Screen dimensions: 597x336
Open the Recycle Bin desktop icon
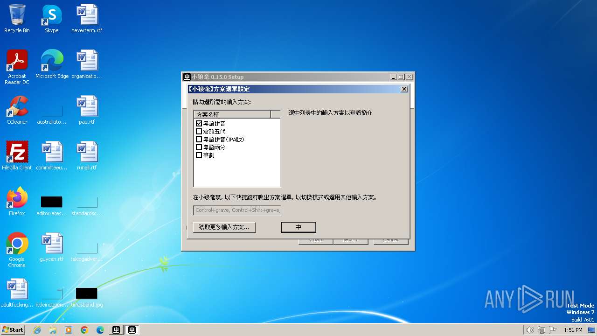tap(17, 19)
